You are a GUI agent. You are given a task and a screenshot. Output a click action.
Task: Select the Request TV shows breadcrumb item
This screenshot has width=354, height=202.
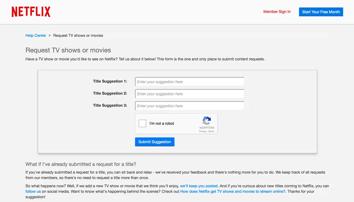pyautogui.click(x=78, y=35)
